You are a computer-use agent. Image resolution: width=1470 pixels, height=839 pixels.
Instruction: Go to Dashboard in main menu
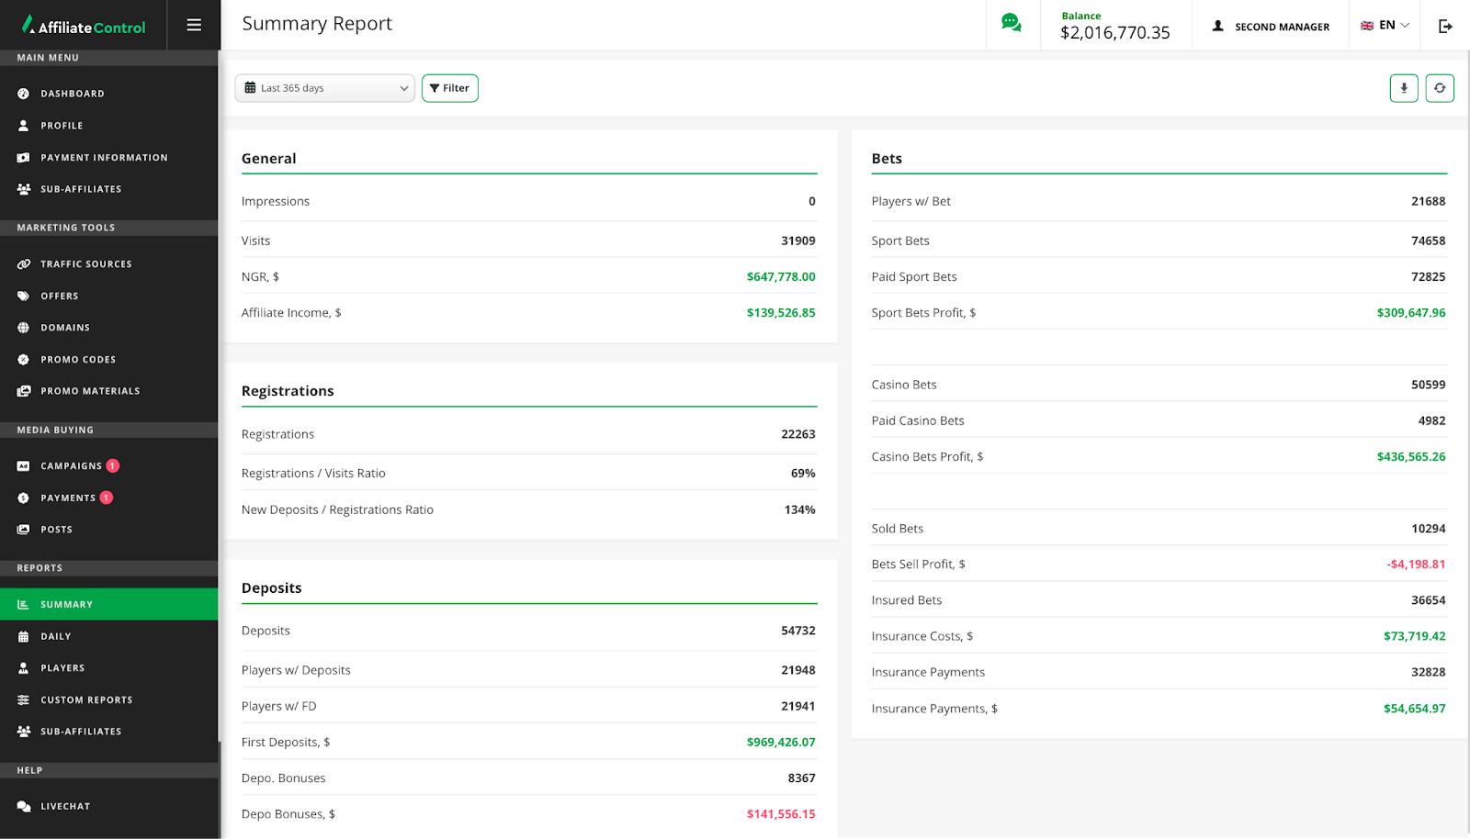click(x=73, y=94)
